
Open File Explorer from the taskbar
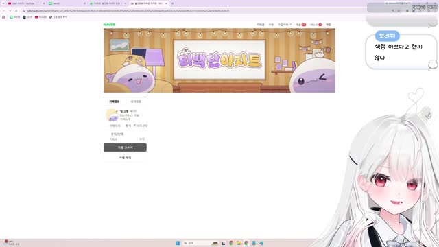pyautogui.click(x=239, y=243)
